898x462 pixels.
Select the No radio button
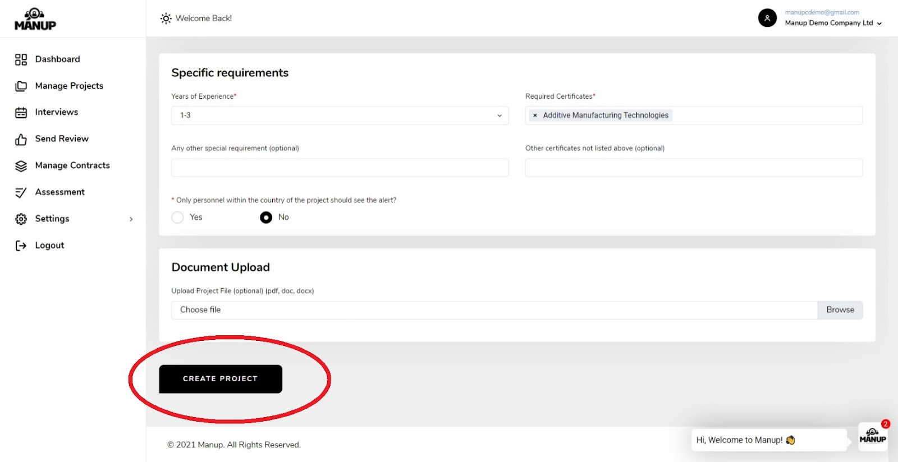(266, 218)
